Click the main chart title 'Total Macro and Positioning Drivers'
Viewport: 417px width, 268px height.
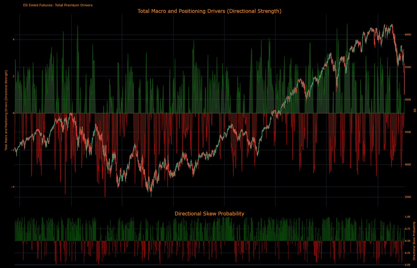point(209,11)
